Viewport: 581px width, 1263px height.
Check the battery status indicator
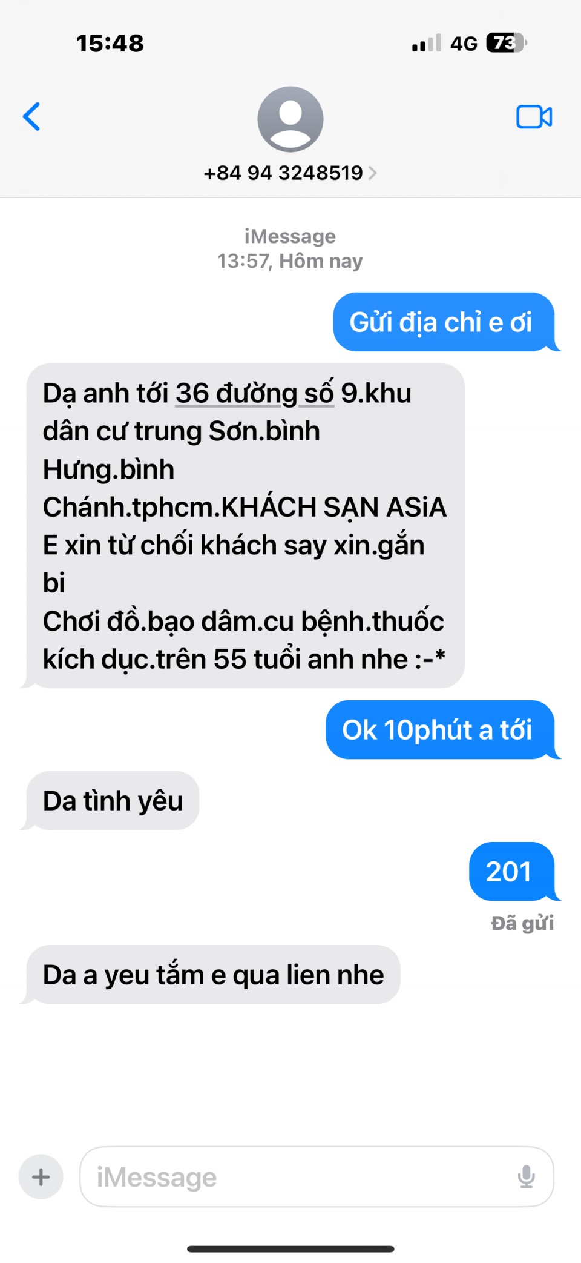(x=507, y=43)
